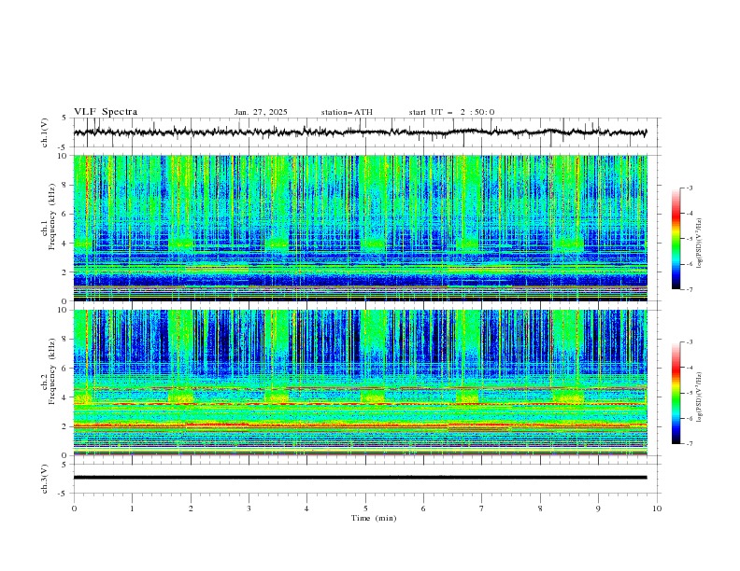Click the ch.2 spectrogram panel
This screenshot has height=571, width=740.
click(361, 383)
